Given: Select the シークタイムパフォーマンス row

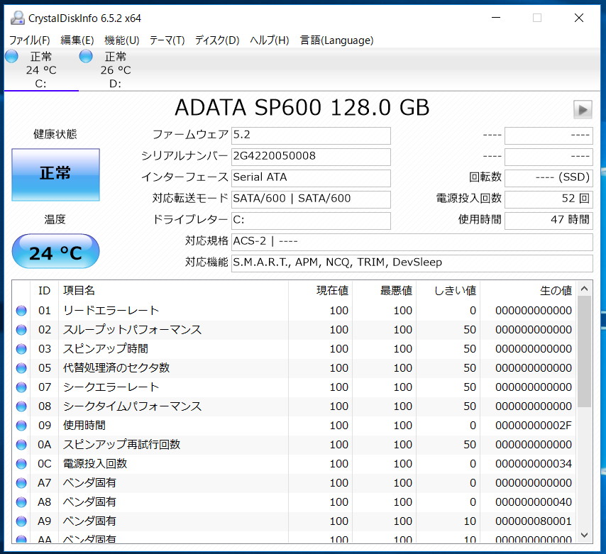Looking at the screenshot, I should click(x=294, y=406).
